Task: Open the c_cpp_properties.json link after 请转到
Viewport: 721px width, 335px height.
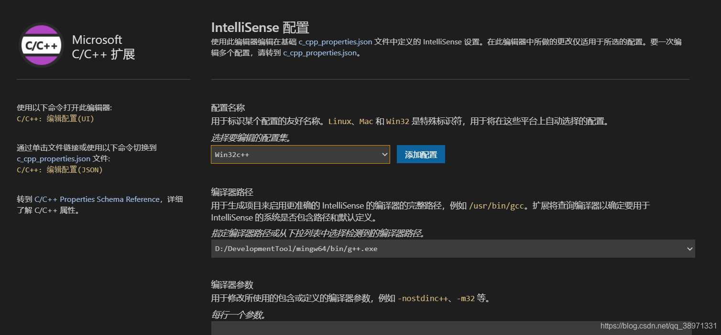Action: tap(320, 53)
